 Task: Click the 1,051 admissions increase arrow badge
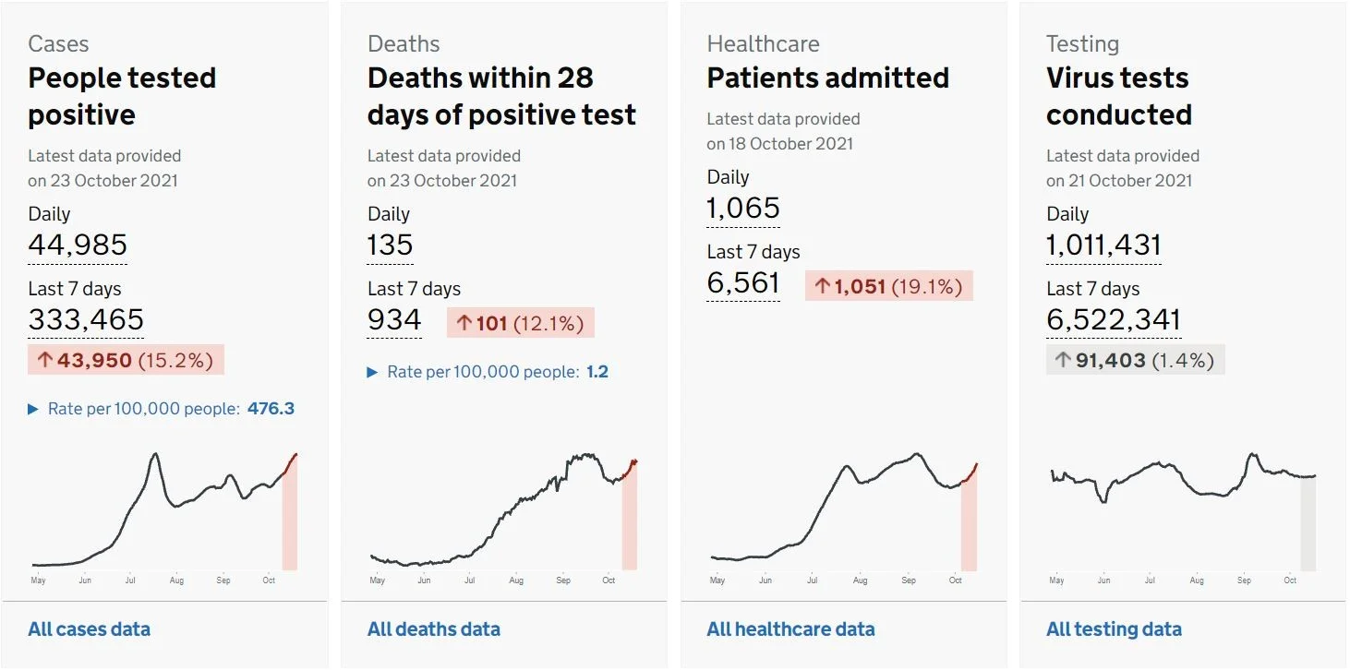tap(888, 286)
